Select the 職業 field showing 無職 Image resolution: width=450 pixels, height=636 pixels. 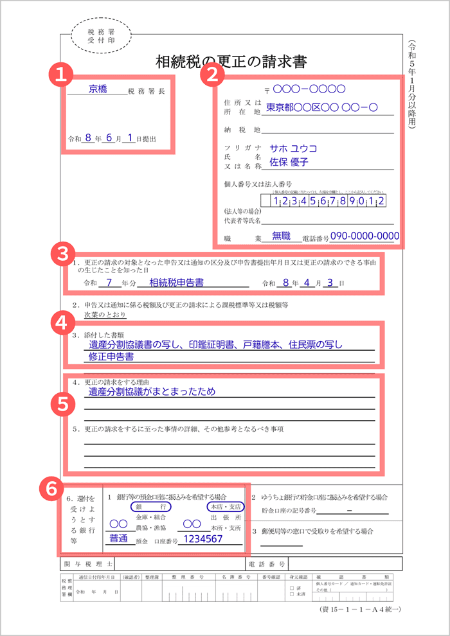coord(282,237)
